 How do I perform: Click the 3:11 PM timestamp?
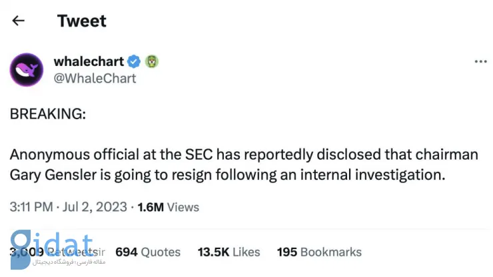click(31, 207)
